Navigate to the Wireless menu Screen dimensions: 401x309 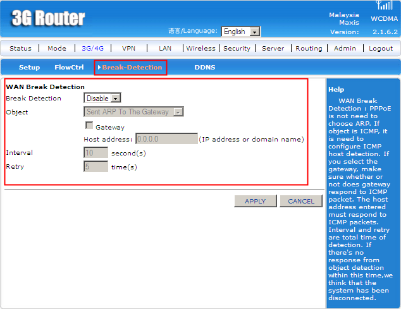point(200,48)
